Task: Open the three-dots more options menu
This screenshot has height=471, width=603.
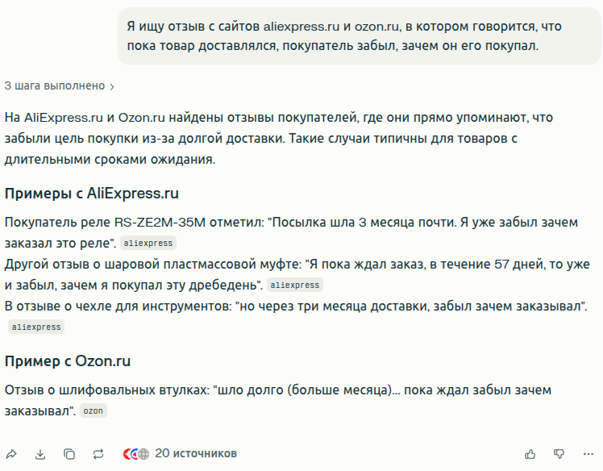Action: point(588,454)
